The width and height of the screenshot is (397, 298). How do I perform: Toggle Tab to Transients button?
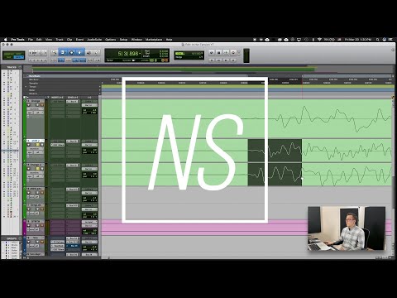(x=61, y=60)
